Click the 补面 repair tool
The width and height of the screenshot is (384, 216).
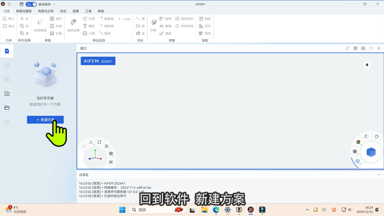(56, 33)
